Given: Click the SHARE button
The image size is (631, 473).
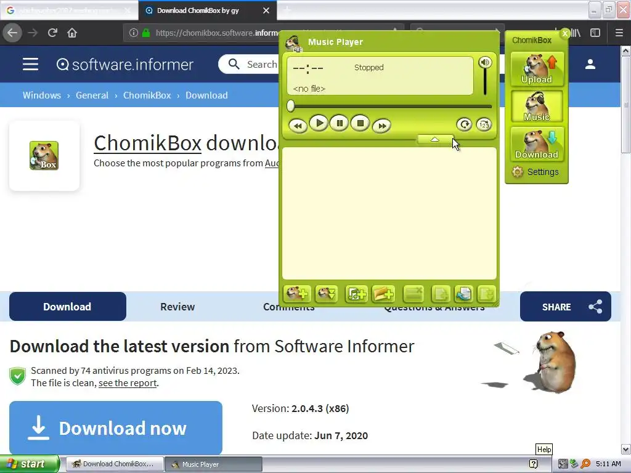Looking at the screenshot, I should point(566,307).
